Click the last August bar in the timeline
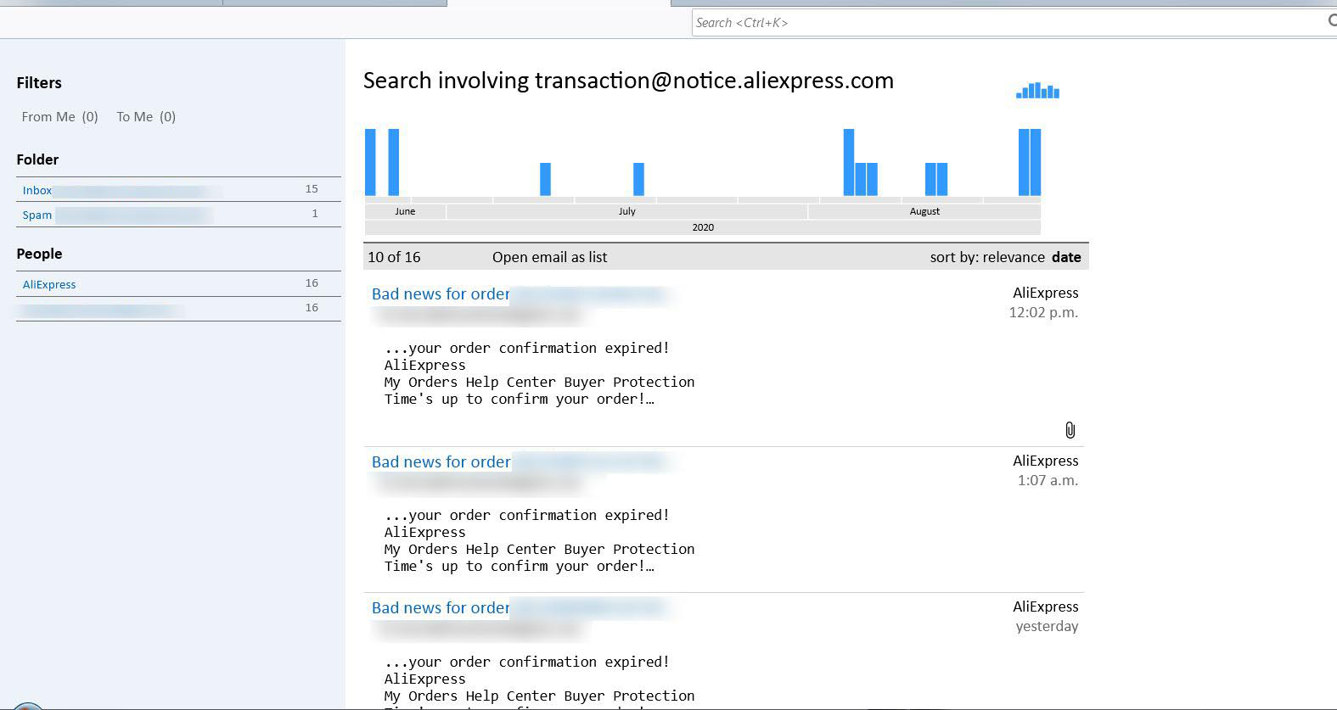 [x=1036, y=162]
